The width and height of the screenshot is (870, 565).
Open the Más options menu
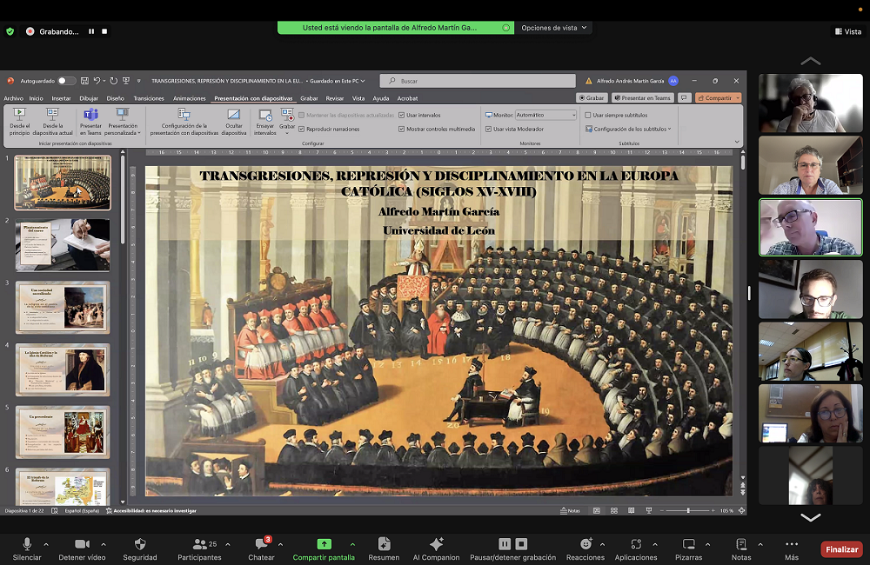coord(792,549)
